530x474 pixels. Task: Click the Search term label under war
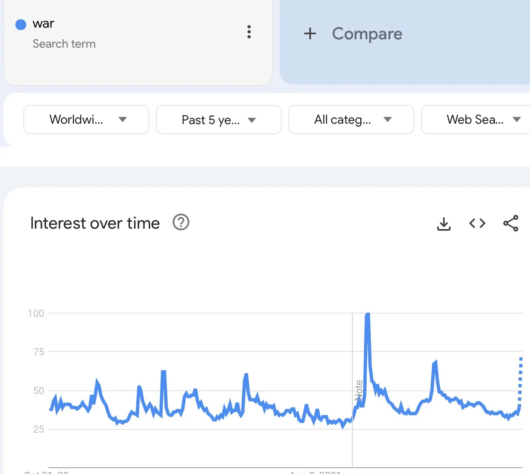pos(64,44)
